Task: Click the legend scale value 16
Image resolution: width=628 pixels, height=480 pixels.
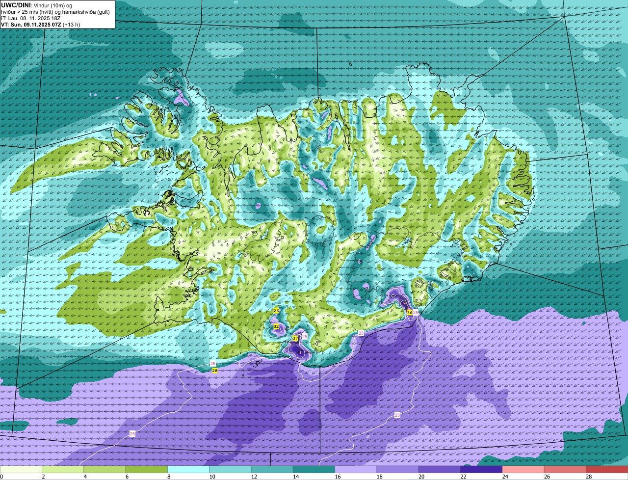Action: click(337, 477)
